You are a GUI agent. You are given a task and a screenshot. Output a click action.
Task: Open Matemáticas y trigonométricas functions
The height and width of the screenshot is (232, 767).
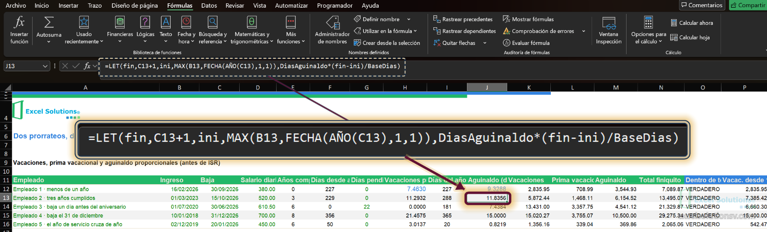[x=252, y=30]
